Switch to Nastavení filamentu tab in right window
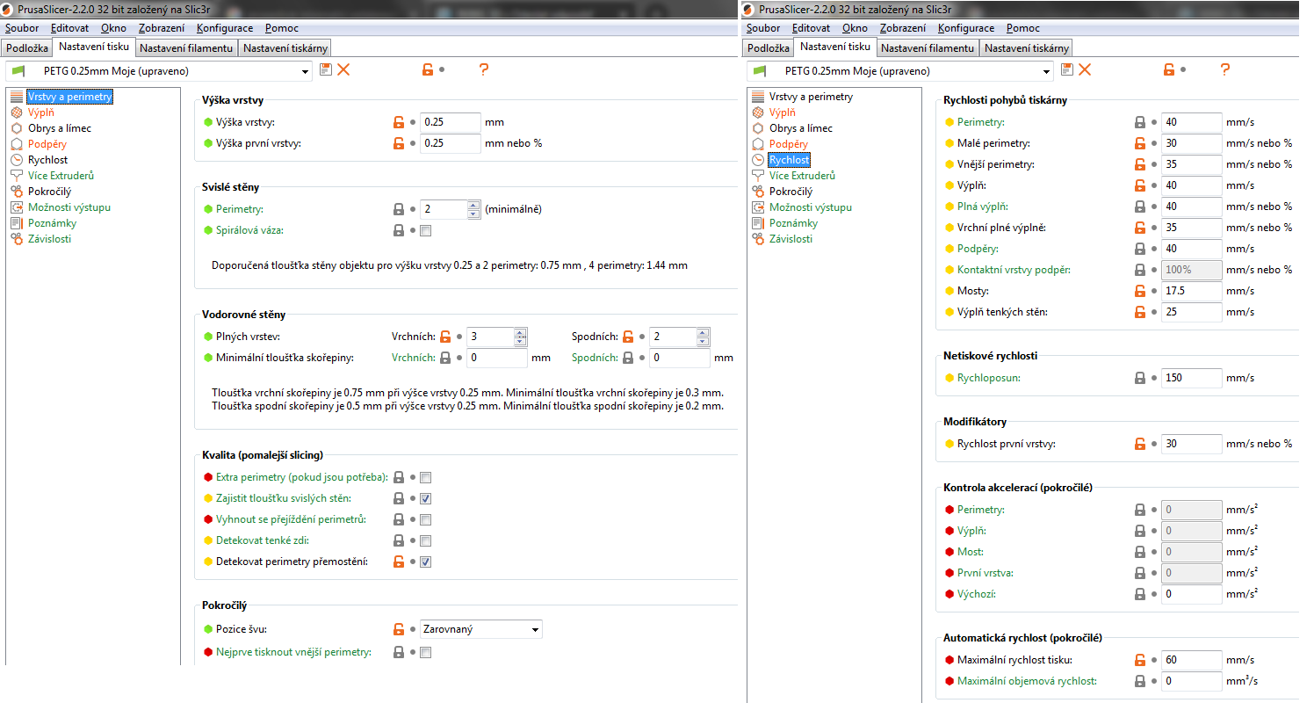The width and height of the screenshot is (1314, 703). 928,48
